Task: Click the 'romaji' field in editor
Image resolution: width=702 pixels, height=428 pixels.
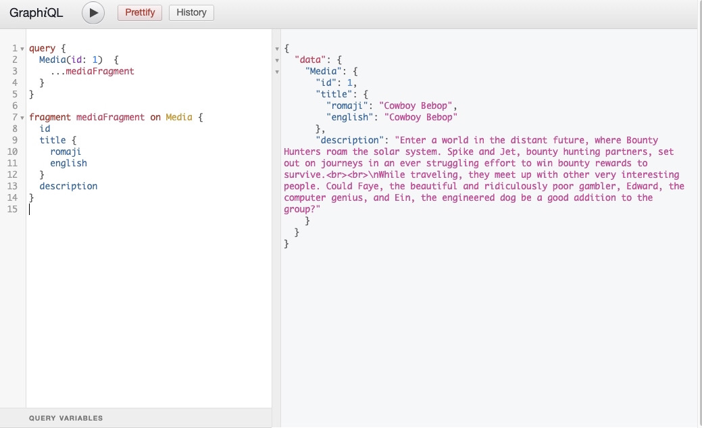Action: point(66,152)
